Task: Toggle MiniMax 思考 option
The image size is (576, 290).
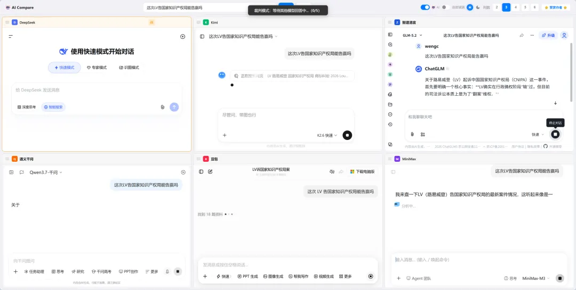Action: (x=510, y=278)
